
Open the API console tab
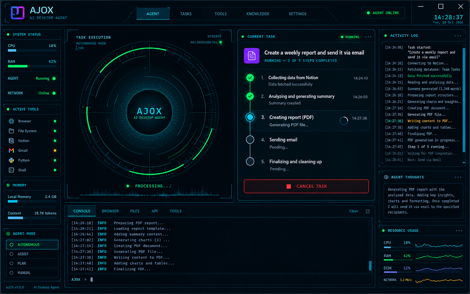155,211
